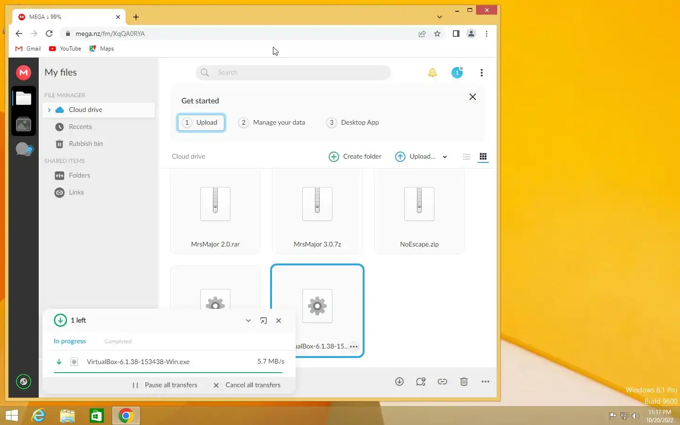Close the Get started banner

click(x=473, y=97)
